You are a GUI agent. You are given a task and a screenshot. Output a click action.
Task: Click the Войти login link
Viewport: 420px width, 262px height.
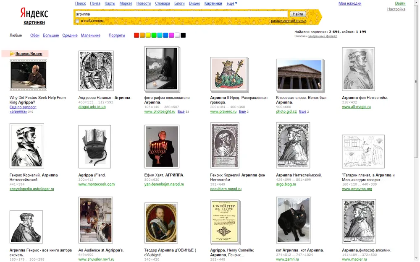click(400, 3)
